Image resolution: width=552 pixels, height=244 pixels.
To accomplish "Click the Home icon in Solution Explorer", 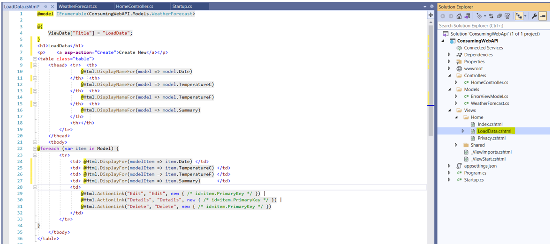I will click(x=459, y=16).
